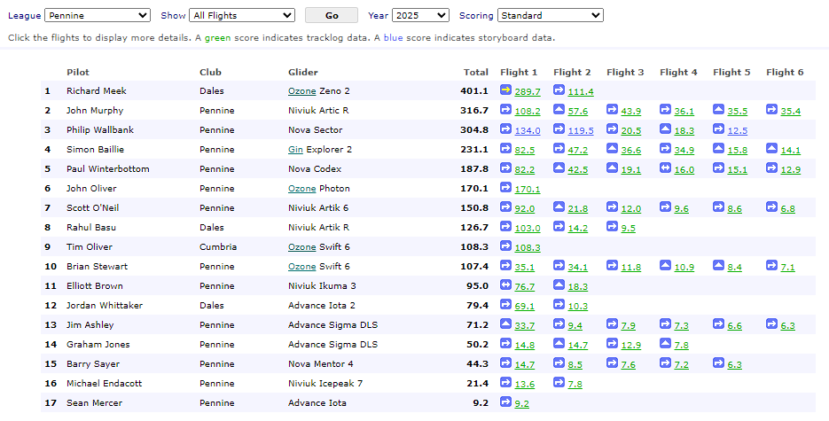This screenshot has height=421, width=829.
Task: Open Michael Endacott's 7.8 flight score
Action: pos(575,385)
